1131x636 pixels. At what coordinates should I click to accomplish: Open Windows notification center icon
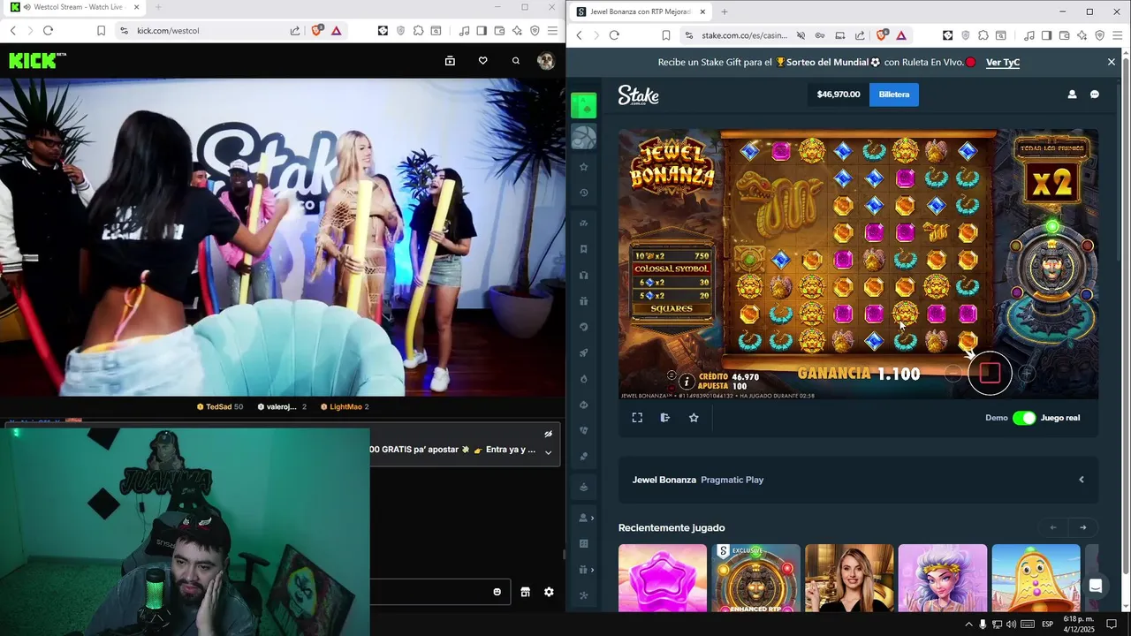(1112, 625)
